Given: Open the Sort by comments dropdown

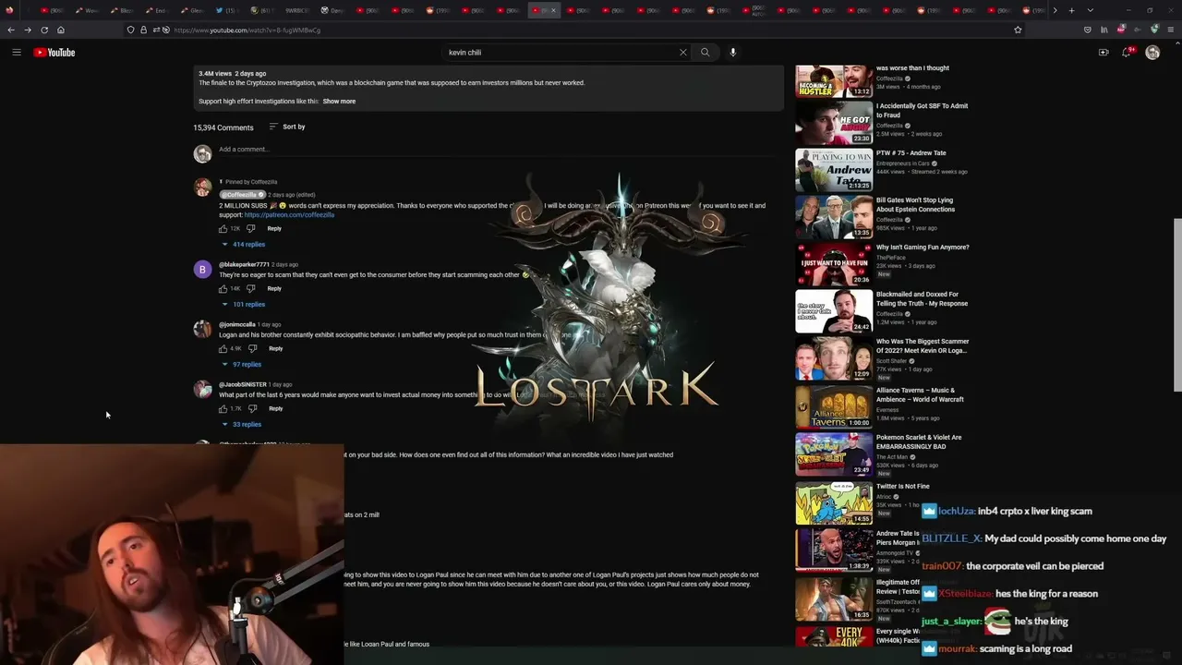Looking at the screenshot, I should click(x=287, y=127).
